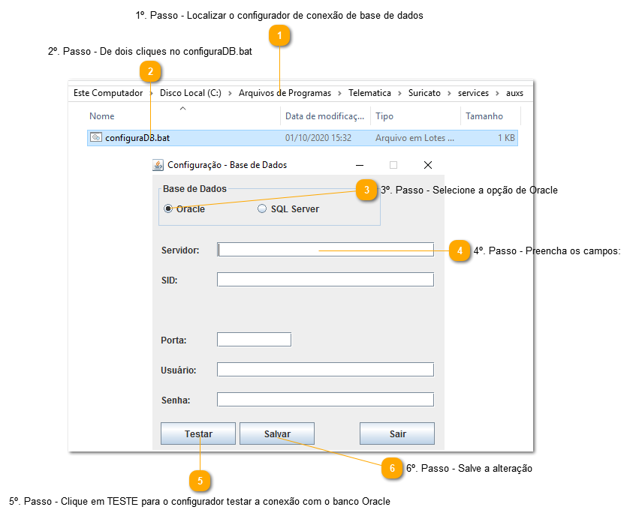
Task: Select the SQL Server radio button
Action: coord(262,209)
